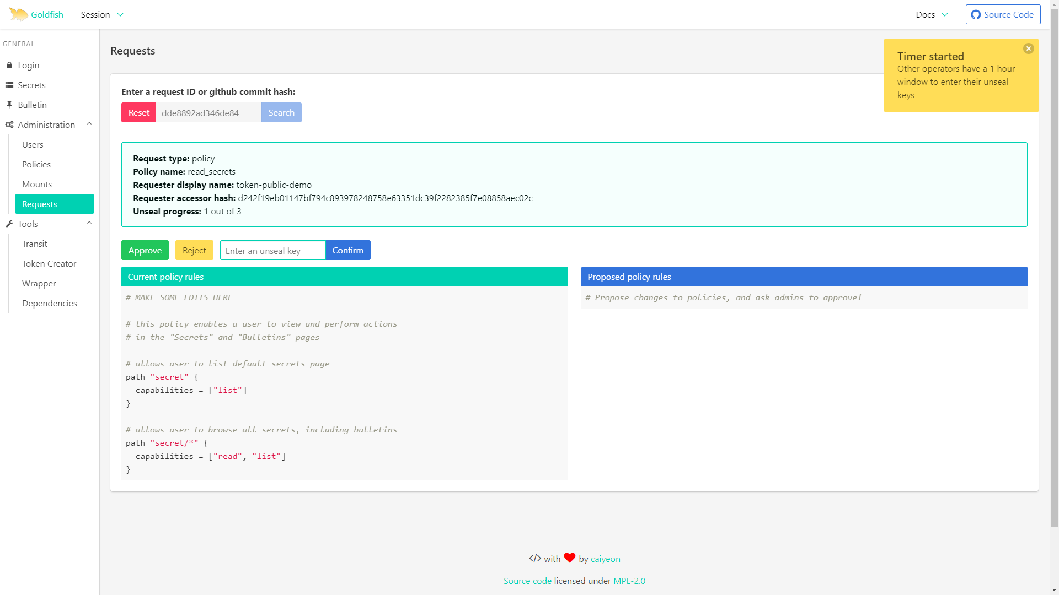Collapse the Administration section chevron

coord(89,124)
